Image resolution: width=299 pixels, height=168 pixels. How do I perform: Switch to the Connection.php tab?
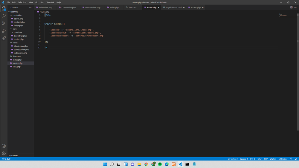click(68, 7)
